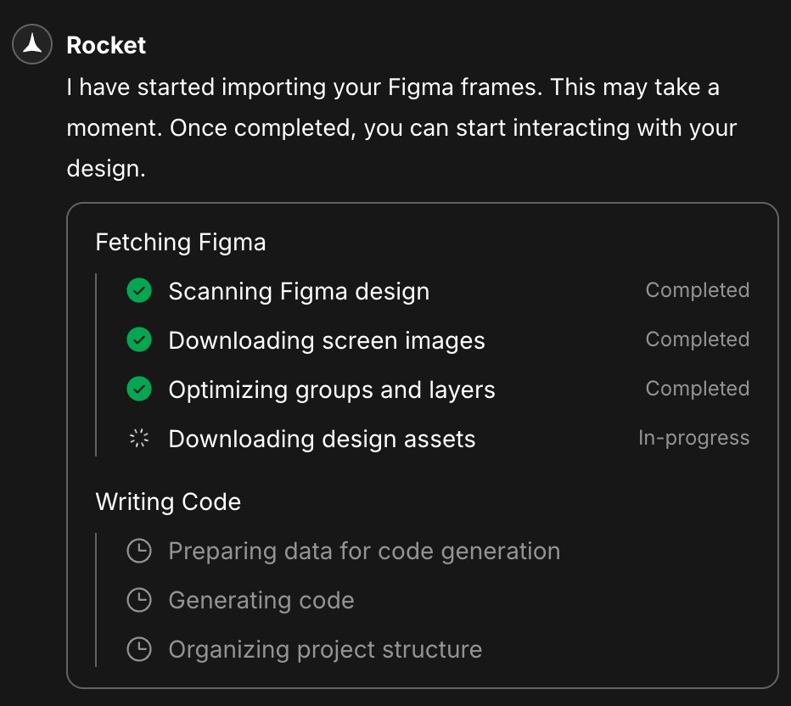The width and height of the screenshot is (791, 706).
Task: Click the checkmark next to Downloading screen images
Action: pos(138,339)
